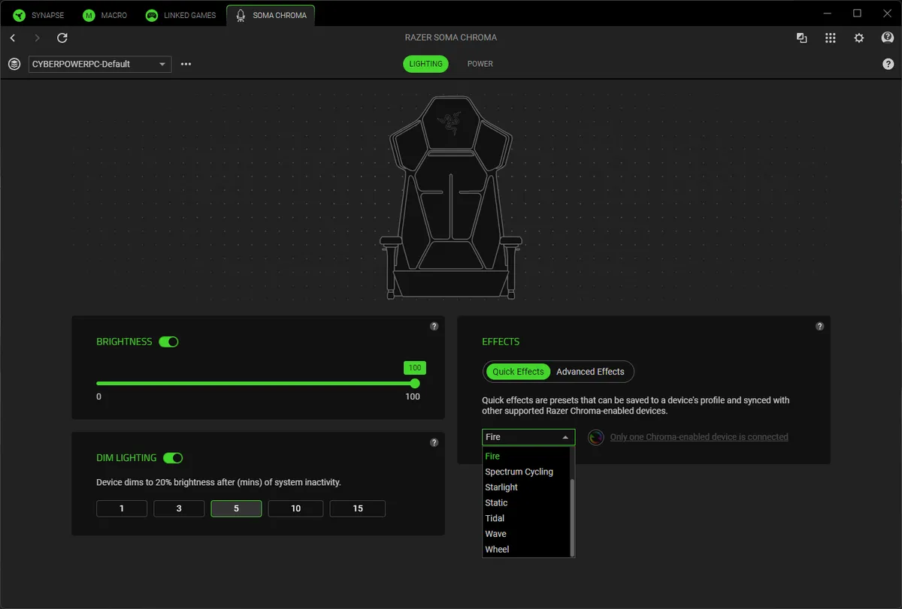This screenshot has width=902, height=609.
Task: Click the Chroma sync color ring icon
Action: 596,437
